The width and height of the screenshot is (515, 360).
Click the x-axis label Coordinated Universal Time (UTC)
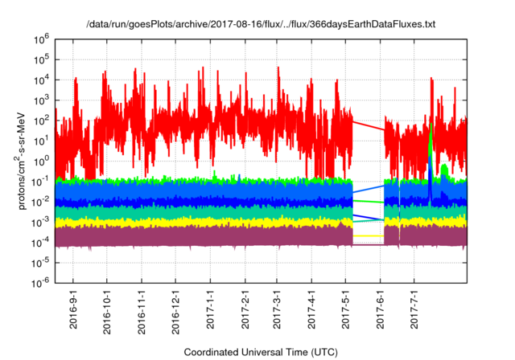[261, 352]
